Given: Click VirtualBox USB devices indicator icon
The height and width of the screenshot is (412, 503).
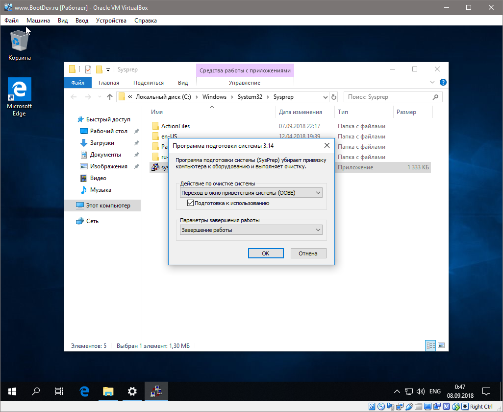Looking at the screenshot, I should (409, 407).
